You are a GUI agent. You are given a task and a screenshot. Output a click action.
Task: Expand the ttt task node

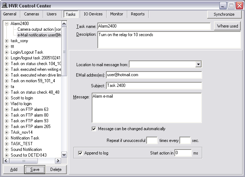pyautogui.click(x=6, y=47)
